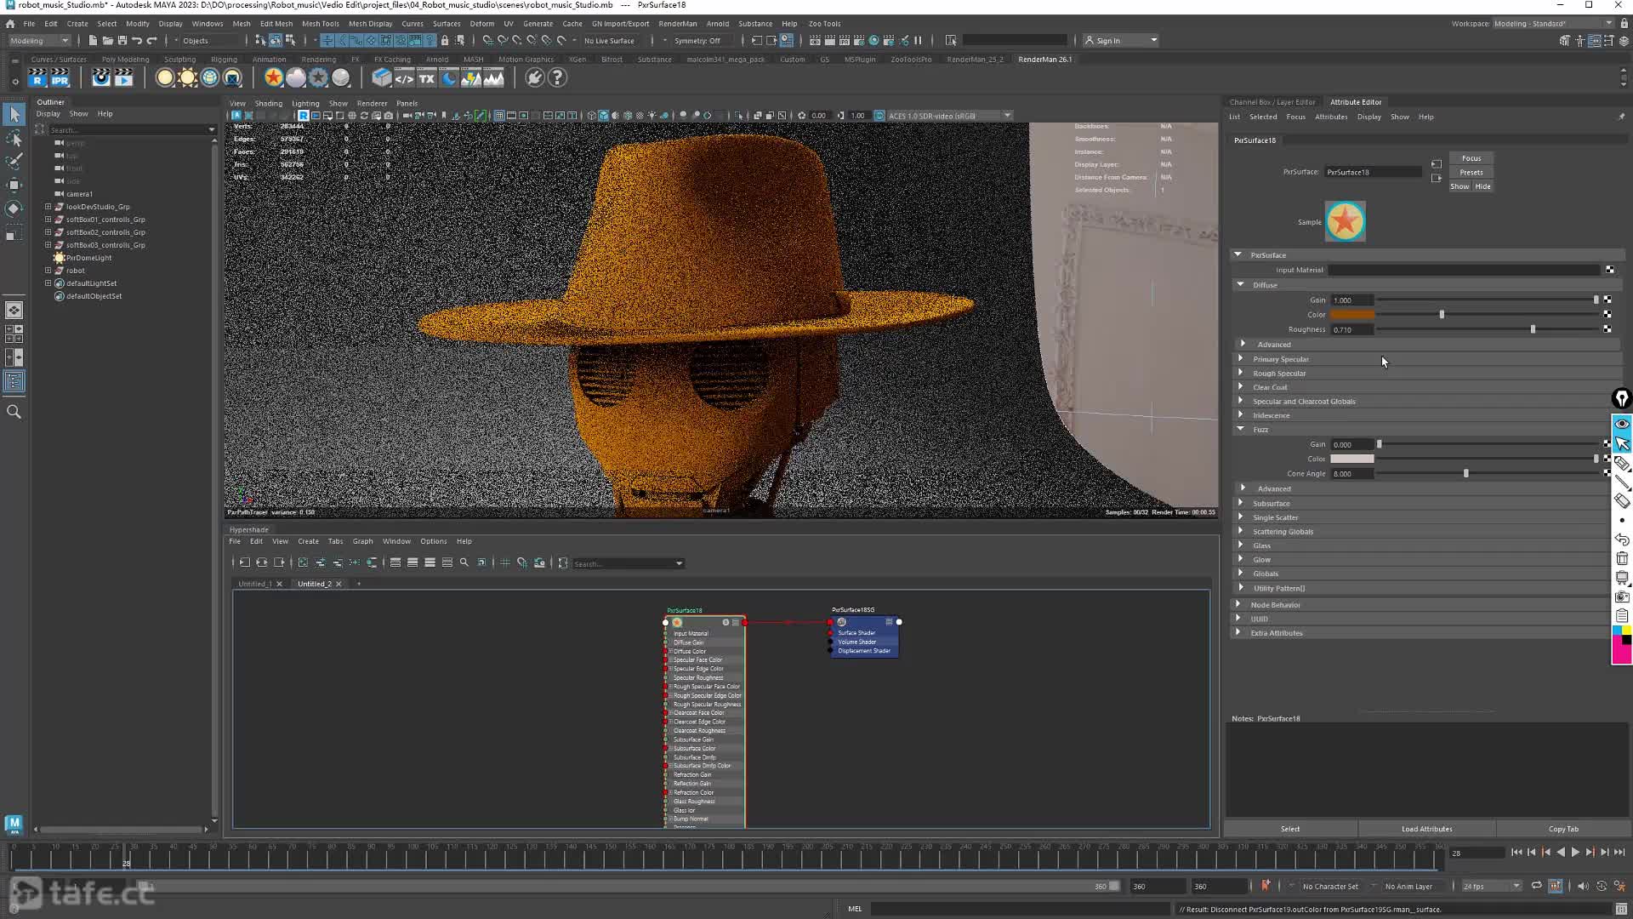This screenshot has width=1633, height=919.
Task: Open the RenderMan help question mark icon
Action: [x=557, y=78]
